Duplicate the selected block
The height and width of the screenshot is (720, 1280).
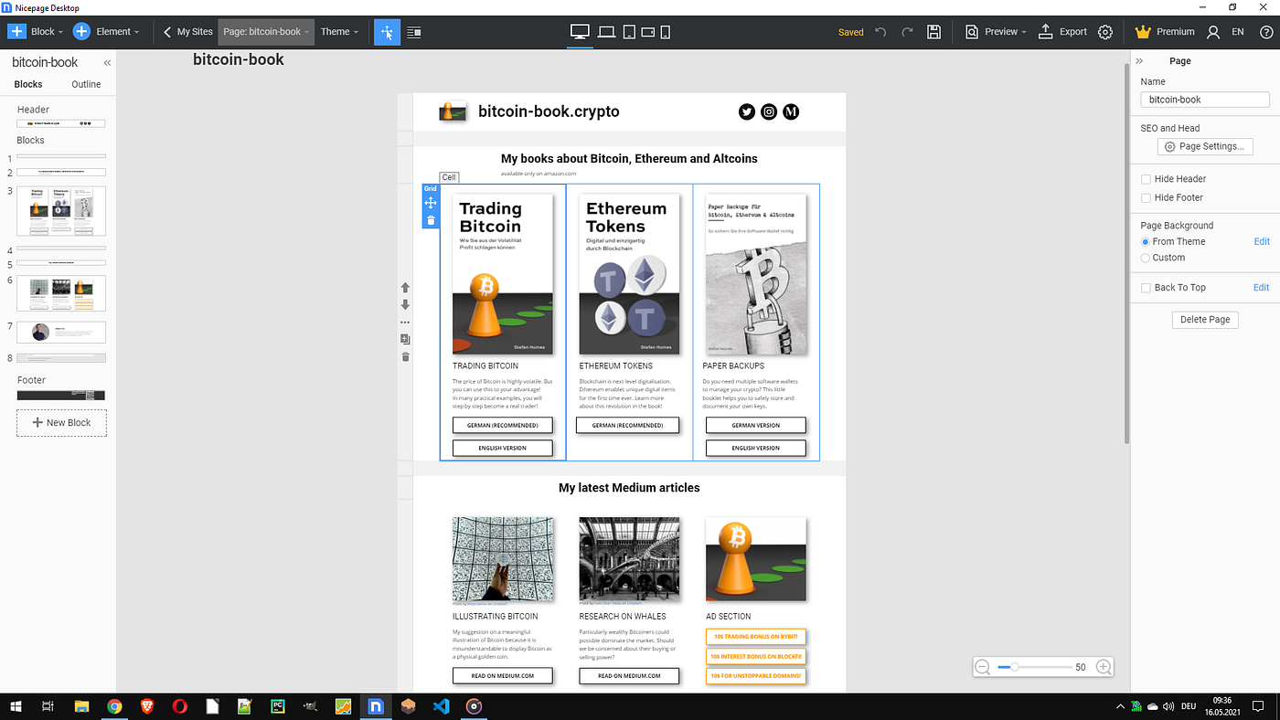click(405, 339)
